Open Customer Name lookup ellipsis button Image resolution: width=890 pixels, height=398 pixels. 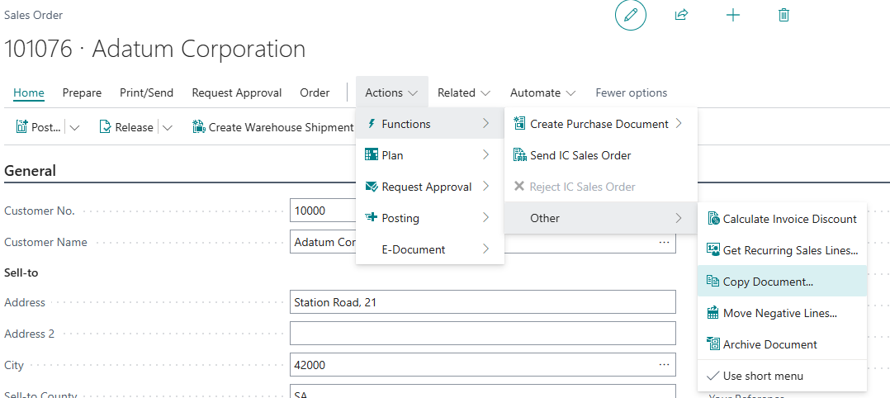pyautogui.click(x=664, y=242)
